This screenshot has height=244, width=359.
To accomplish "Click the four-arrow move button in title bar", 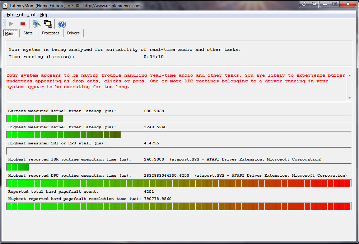I will coord(304,4).
